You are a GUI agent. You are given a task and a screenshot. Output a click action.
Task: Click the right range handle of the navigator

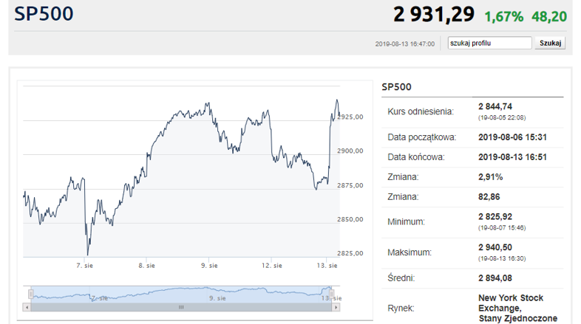pyautogui.click(x=332, y=294)
